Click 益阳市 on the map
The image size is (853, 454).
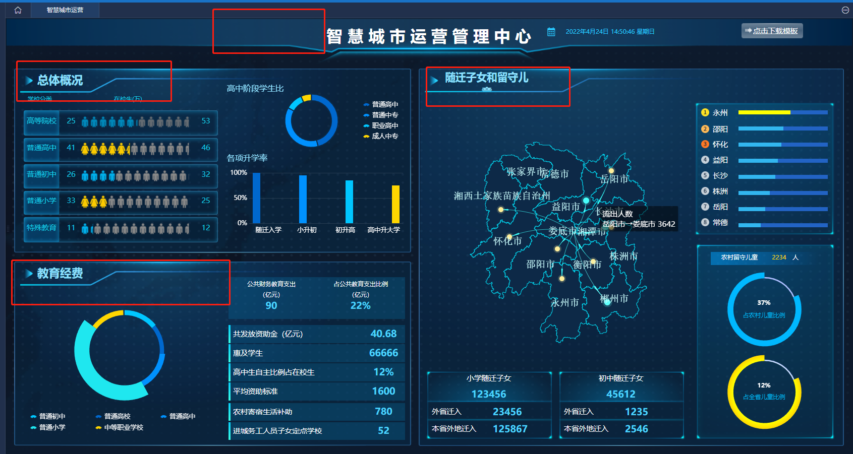[x=566, y=207]
